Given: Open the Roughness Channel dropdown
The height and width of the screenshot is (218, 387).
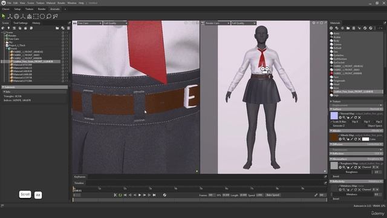Looking at the screenshot, I should (x=375, y=167).
